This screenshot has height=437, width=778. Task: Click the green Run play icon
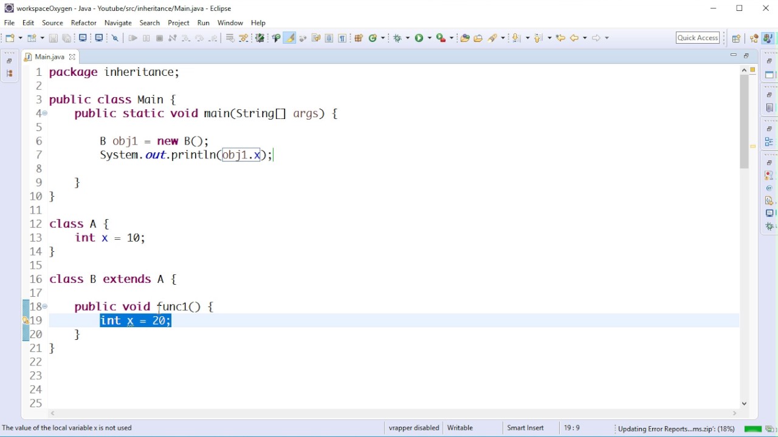pyautogui.click(x=419, y=38)
